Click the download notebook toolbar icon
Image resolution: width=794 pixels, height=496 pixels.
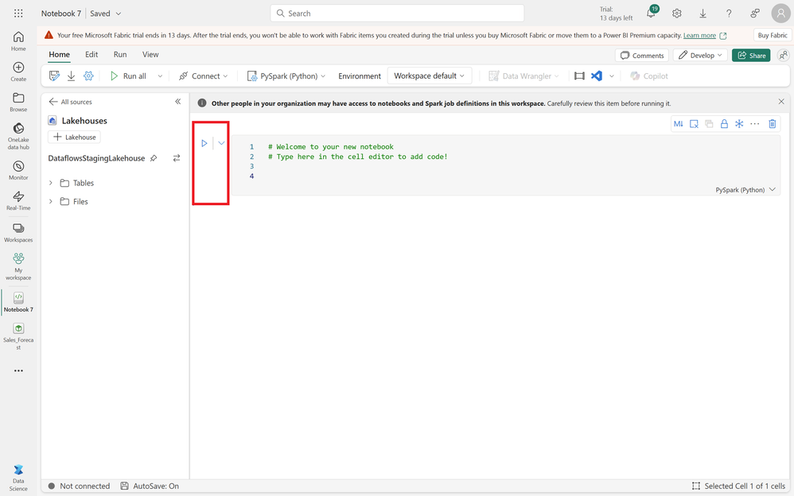(72, 76)
